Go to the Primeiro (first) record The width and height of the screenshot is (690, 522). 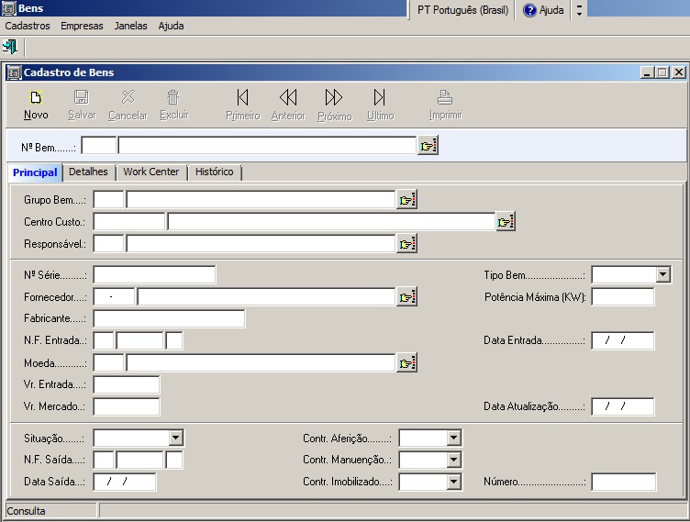(x=242, y=98)
